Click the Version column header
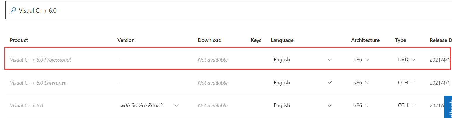This screenshot has width=452, height=118. 126,40
